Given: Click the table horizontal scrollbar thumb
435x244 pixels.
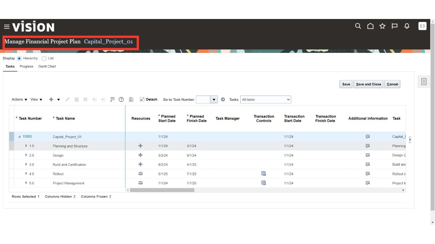Looking at the screenshot, I should pyautogui.click(x=162, y=190).
